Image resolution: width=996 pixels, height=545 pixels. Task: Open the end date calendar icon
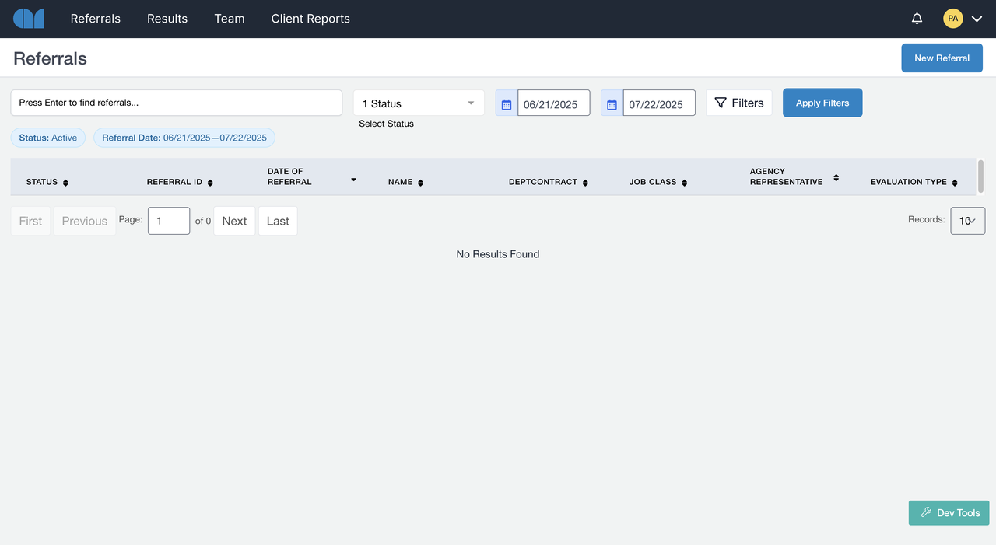click(612, 103)
